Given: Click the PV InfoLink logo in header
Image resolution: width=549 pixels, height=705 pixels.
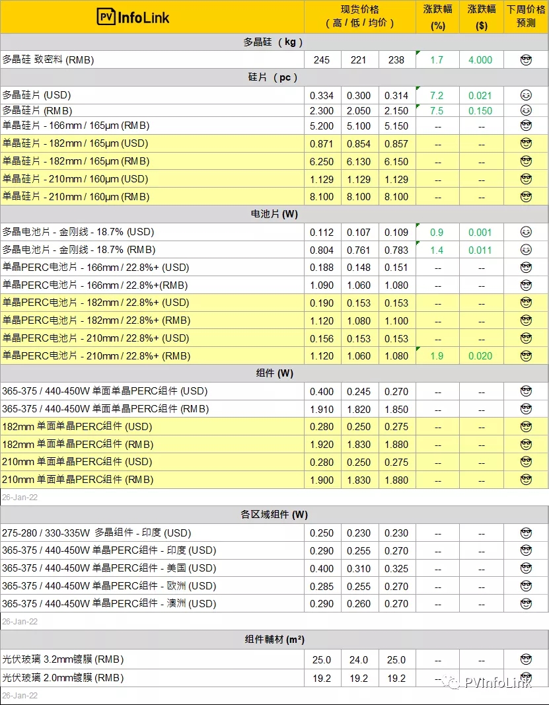Looking at the screenshot, I should point(133,17).
